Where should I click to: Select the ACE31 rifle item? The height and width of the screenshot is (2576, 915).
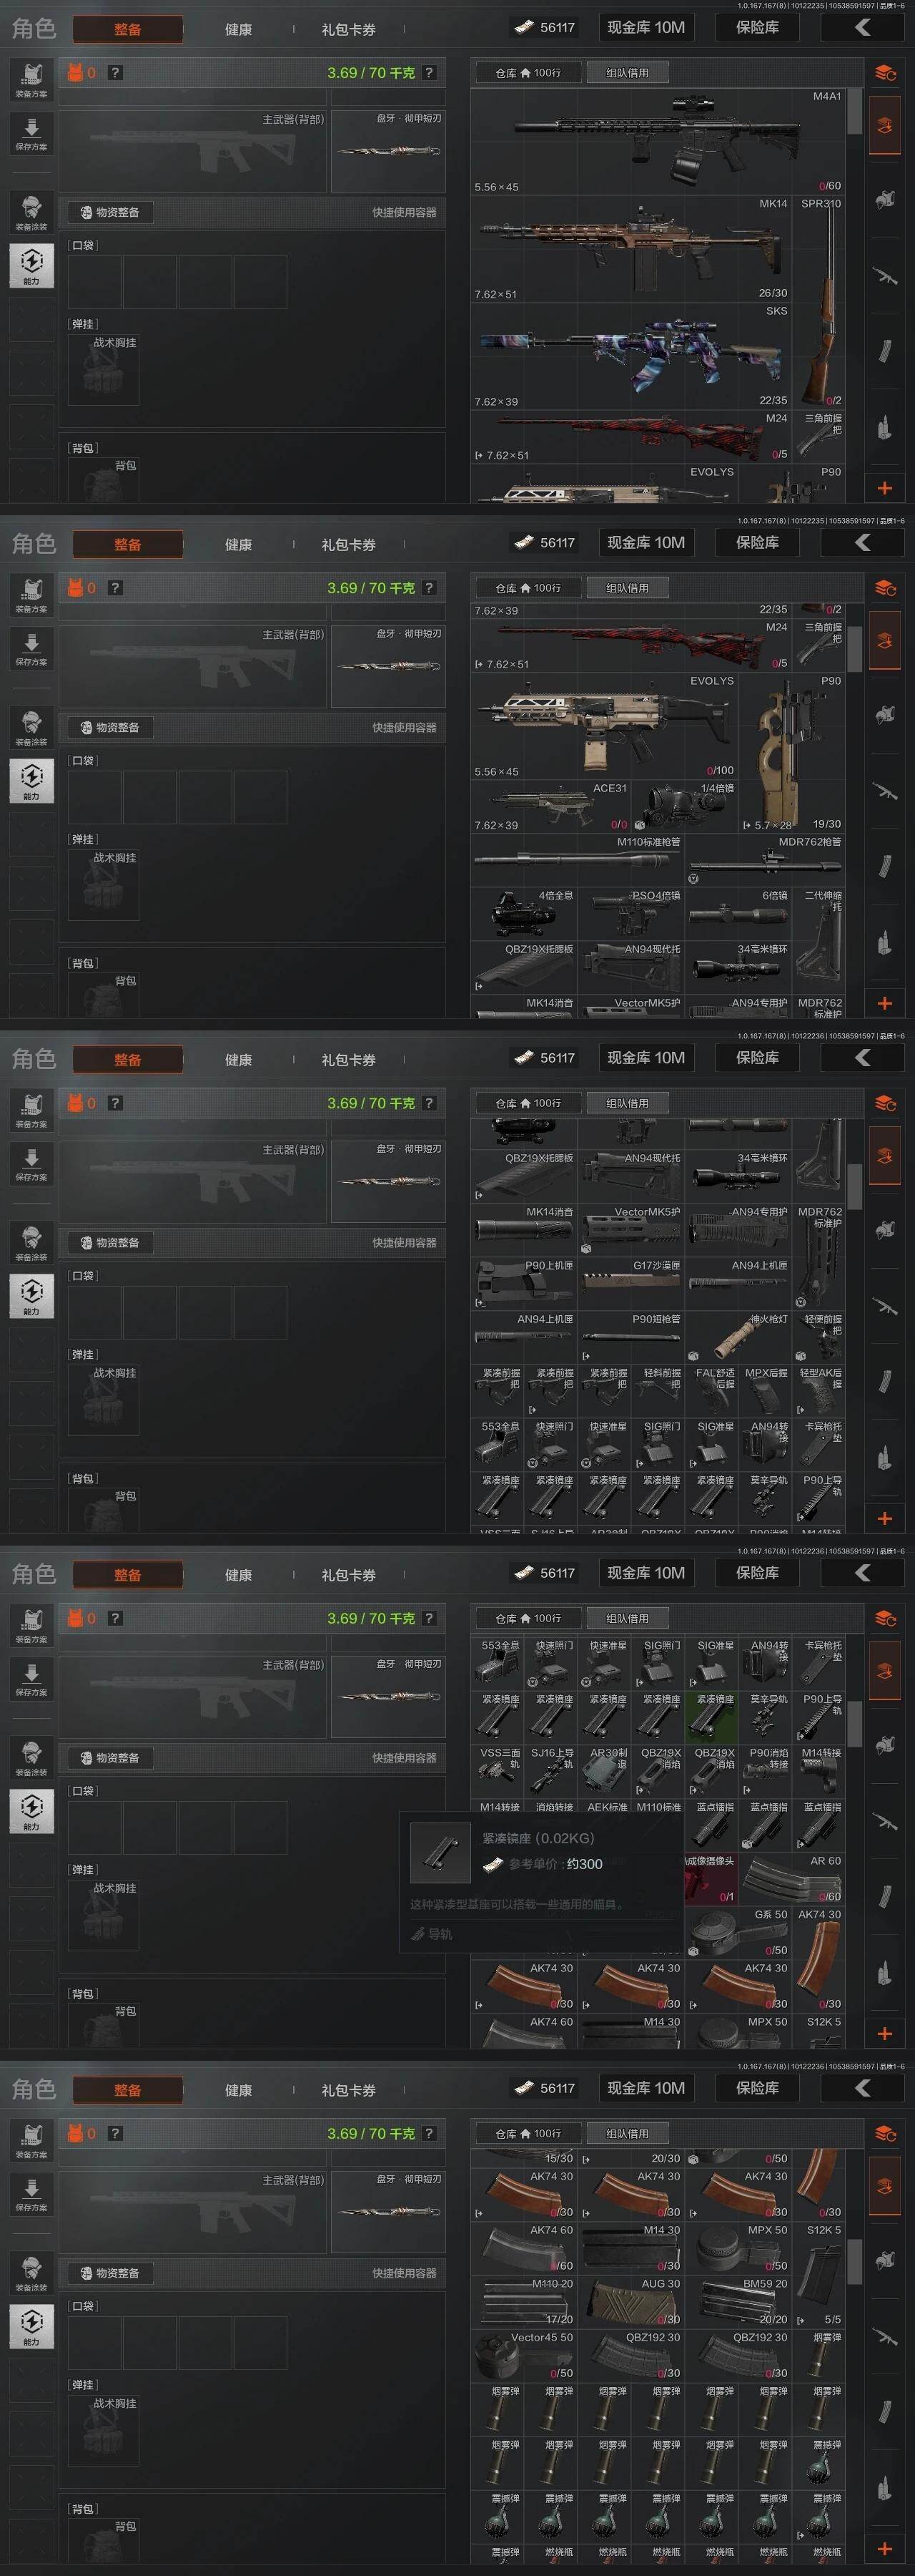(551, 807)
